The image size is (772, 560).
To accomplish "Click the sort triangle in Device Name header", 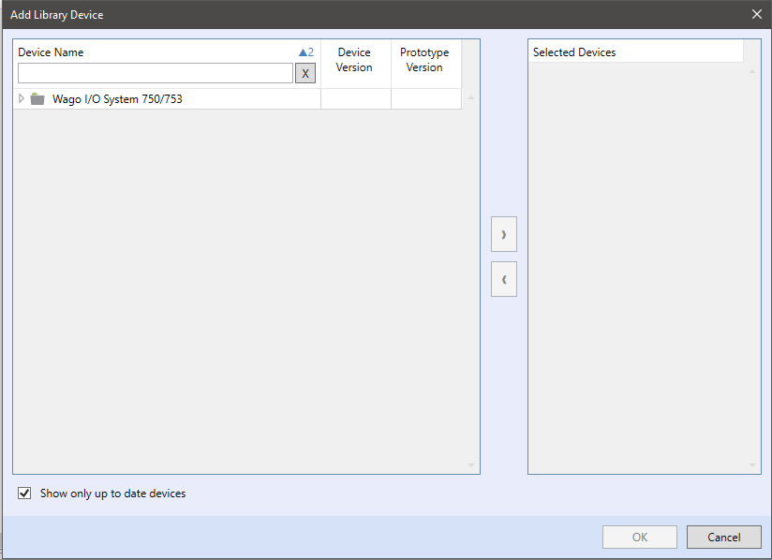I will click(303, 52).
